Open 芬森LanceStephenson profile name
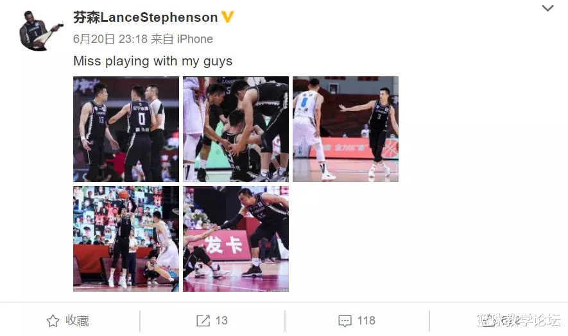The width and height of the screenshot is (568, 336). (145, 17)
